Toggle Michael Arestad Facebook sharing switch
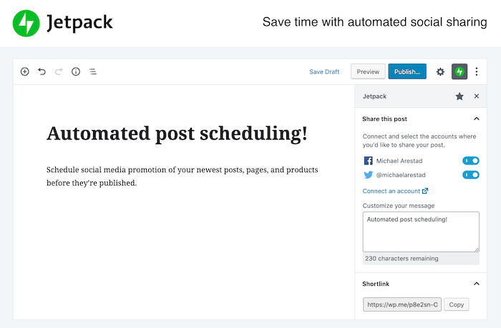Viewport: 501px width, 328px height. 471,161
